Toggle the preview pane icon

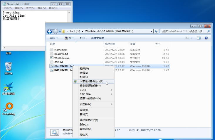pos(199,38)
